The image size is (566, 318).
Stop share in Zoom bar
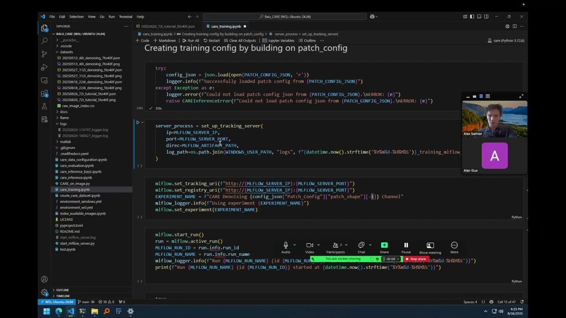(416, 259)
